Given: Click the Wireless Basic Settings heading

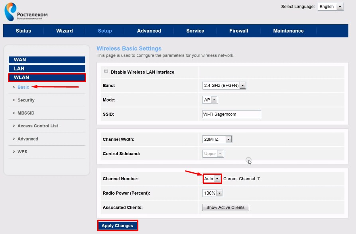Looking at the screenshot, I should coord(129,48).
